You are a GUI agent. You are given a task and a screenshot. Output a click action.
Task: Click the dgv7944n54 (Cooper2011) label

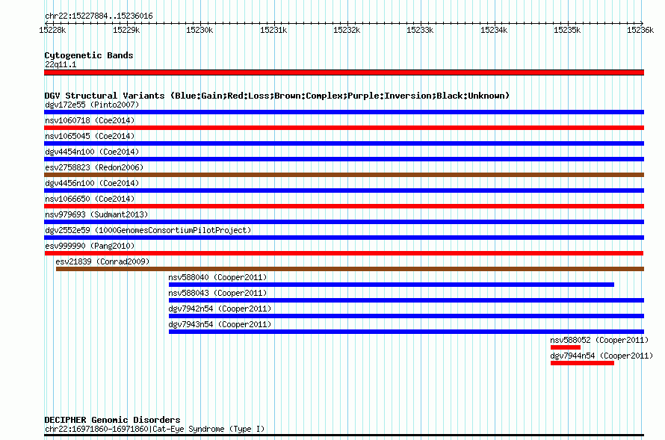(x=601, y=356)
